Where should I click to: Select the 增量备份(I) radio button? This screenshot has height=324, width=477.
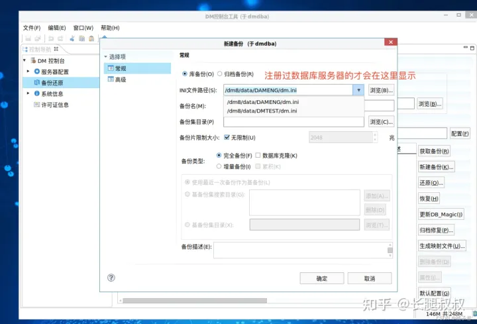(219, 166)
